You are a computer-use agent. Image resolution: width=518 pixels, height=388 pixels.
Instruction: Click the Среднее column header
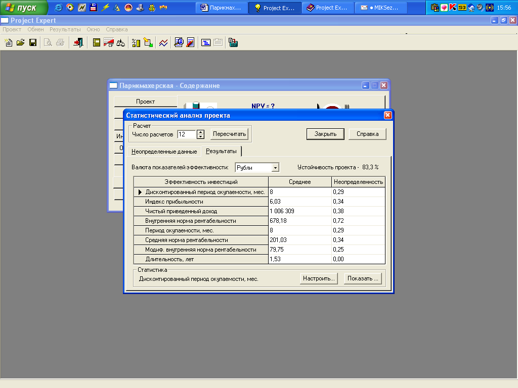pos(299,182)
